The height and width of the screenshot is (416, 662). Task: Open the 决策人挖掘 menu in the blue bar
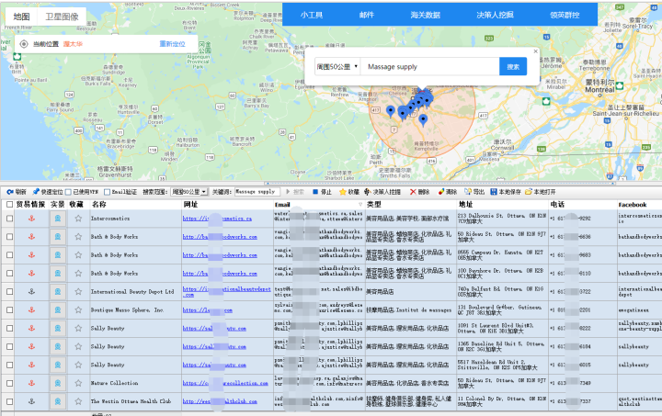[495, 15]
